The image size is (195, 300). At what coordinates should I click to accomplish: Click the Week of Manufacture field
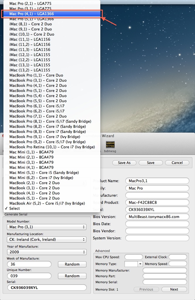click(29, 264)
